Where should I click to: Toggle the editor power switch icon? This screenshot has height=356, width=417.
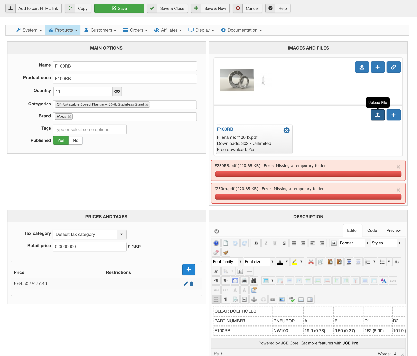click(x=217, y=231)
